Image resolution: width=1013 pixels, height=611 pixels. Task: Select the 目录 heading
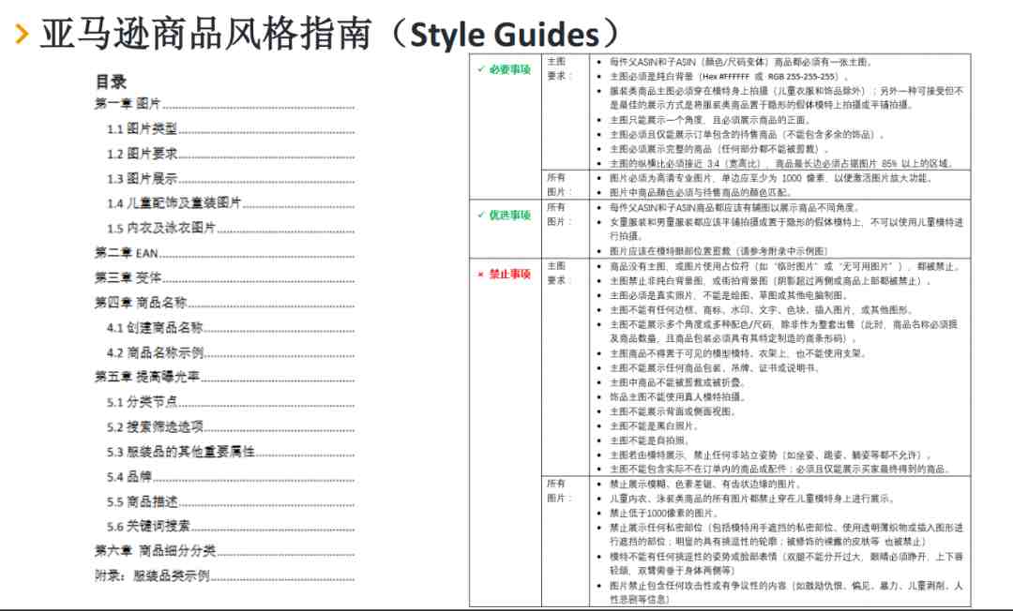pyautogui.click(x=111, y=82)
